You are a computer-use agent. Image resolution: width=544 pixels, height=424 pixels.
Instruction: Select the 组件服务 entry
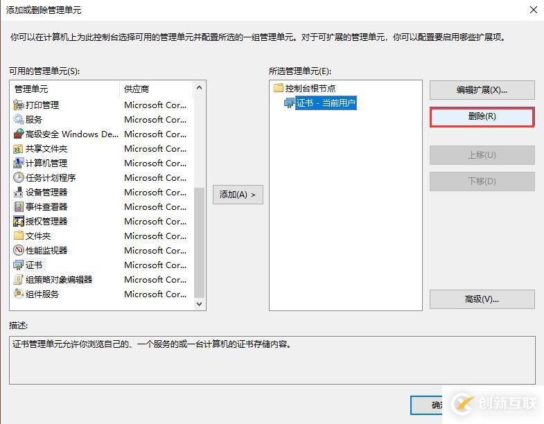click(x=42, y=294)
